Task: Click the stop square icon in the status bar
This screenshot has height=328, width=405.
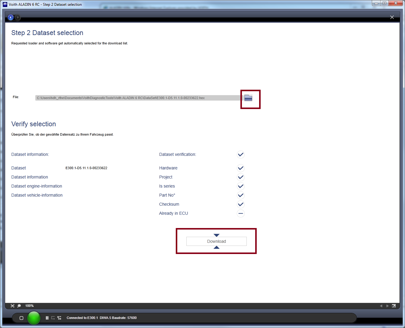Action: click(21, 318)
